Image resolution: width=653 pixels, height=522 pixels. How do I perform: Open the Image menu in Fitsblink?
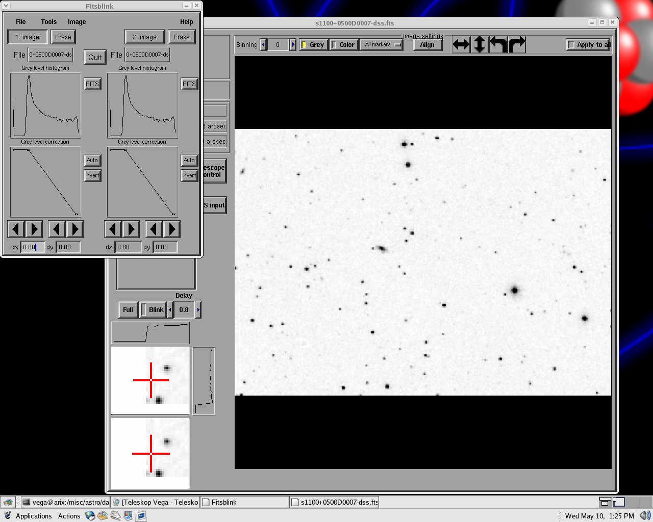(77, 22)
